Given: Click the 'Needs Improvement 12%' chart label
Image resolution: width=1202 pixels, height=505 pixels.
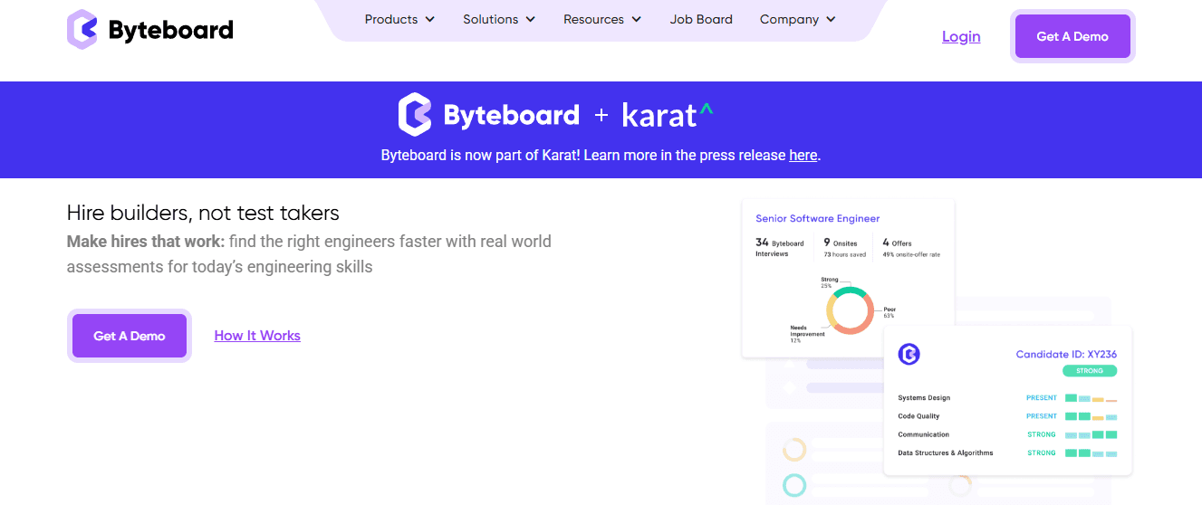Looking at the screenshot, I should tap(807, 333).
